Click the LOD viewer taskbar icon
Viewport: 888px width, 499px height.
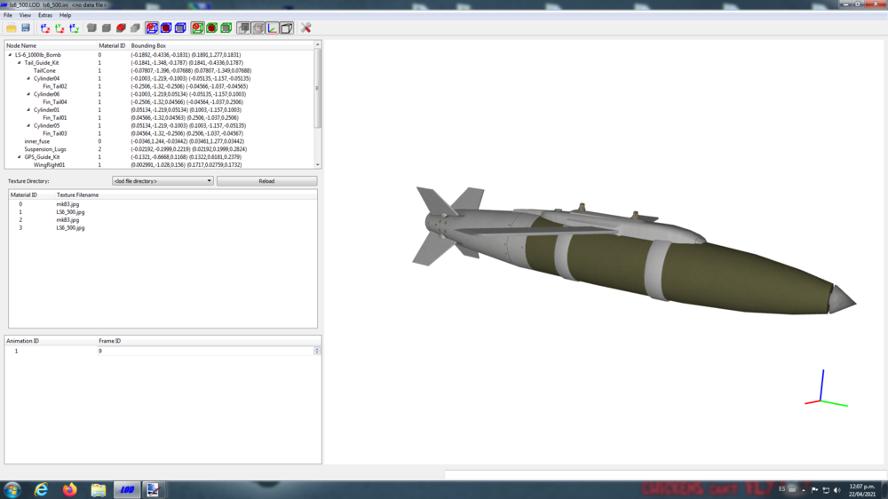127,489
